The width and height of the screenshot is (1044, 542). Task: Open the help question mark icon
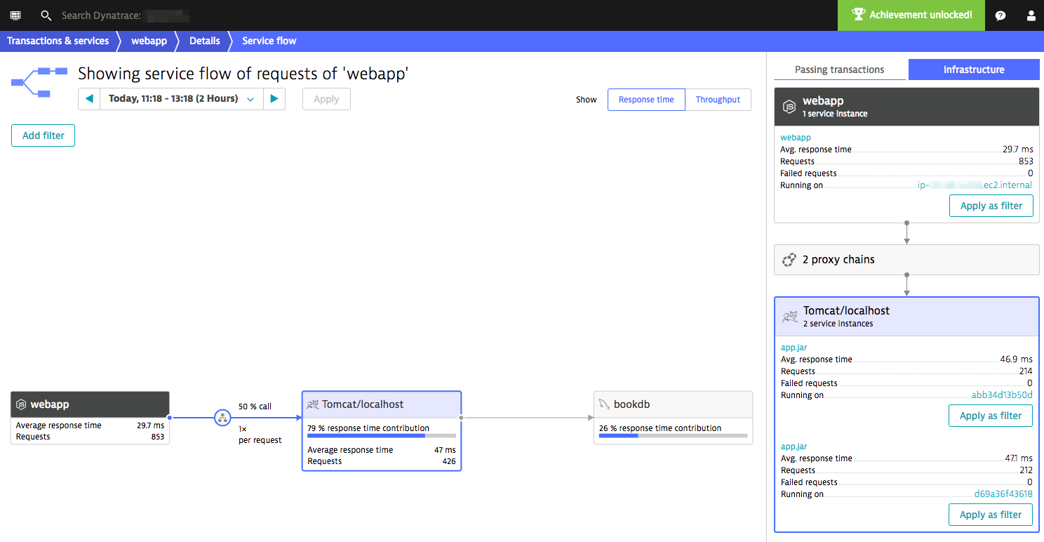(x=1001, y=15)
